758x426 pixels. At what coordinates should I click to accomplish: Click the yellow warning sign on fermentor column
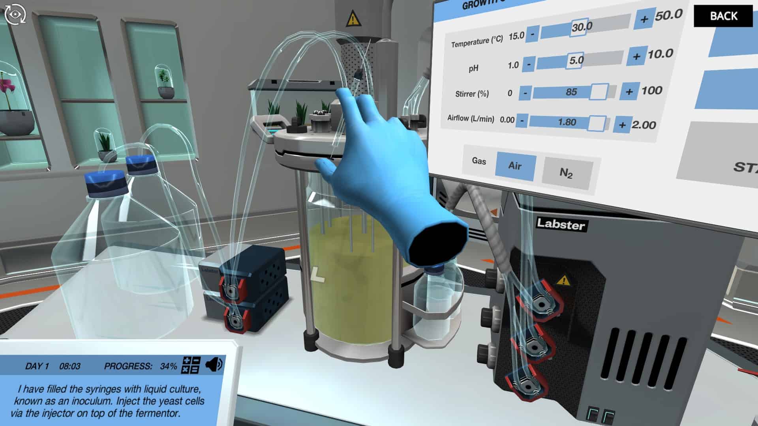pyautogui.click(x=353, y=19)
